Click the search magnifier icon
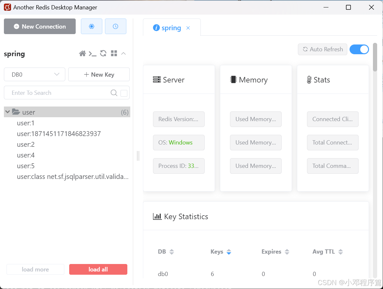383x289 pixels. (x=114, y=93)
